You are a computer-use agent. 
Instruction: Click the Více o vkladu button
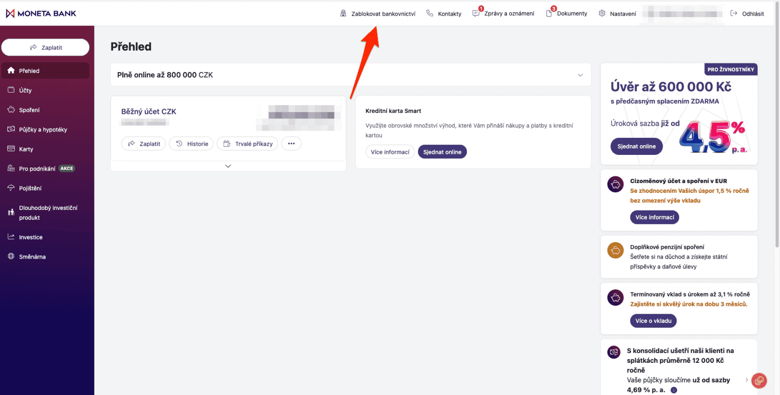click(653, 321)
